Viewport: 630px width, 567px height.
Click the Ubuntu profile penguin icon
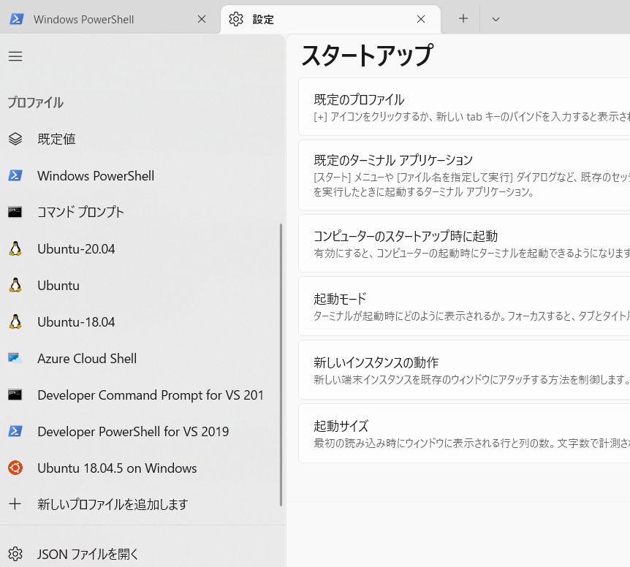15,285
